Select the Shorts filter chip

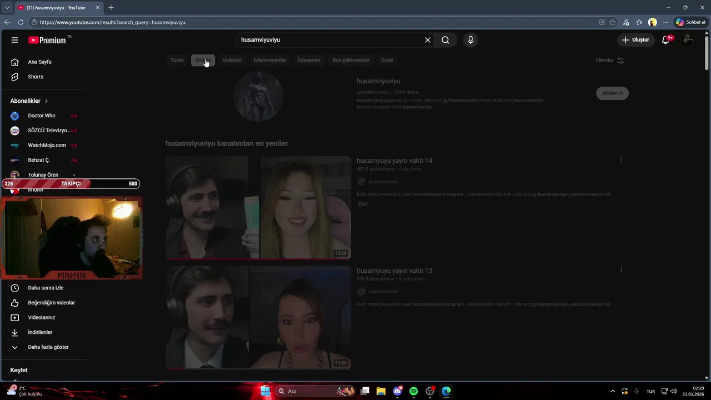[x=203, y=60]
